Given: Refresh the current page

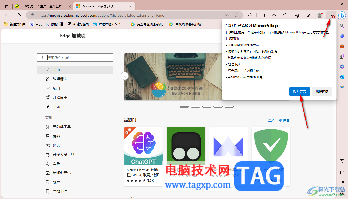Looking at the screenshot, I should (x=19, y=15).
